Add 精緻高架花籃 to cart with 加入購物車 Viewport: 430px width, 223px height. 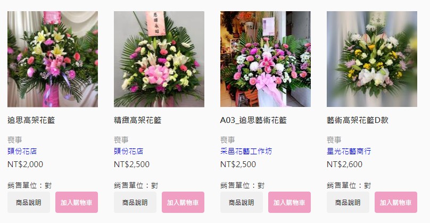tap(183, 202)
